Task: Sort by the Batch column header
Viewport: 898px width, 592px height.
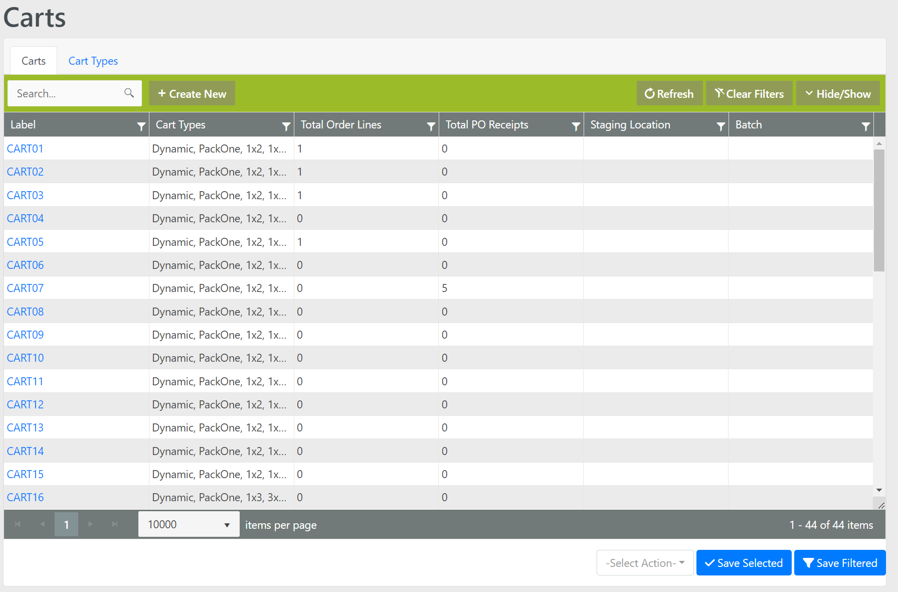Action: (x=749, y=124)
